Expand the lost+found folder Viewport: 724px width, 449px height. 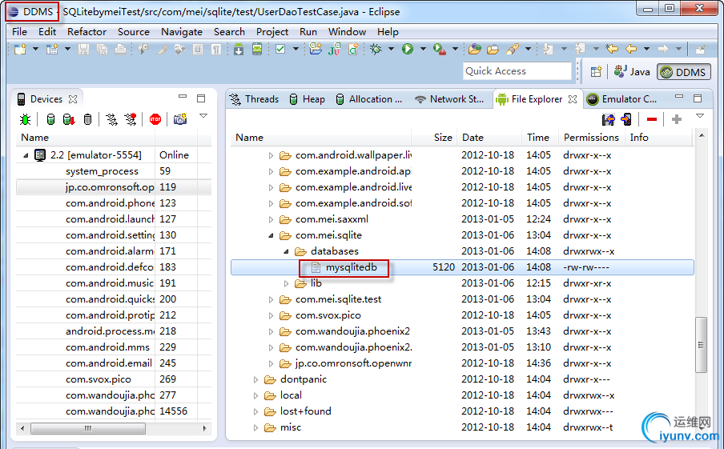pyautogui.click(x=255, y=411)
